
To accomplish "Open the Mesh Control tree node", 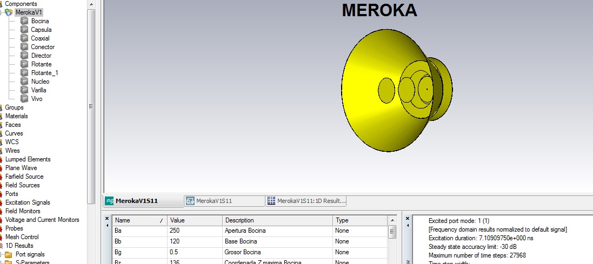I will [22, 237].
